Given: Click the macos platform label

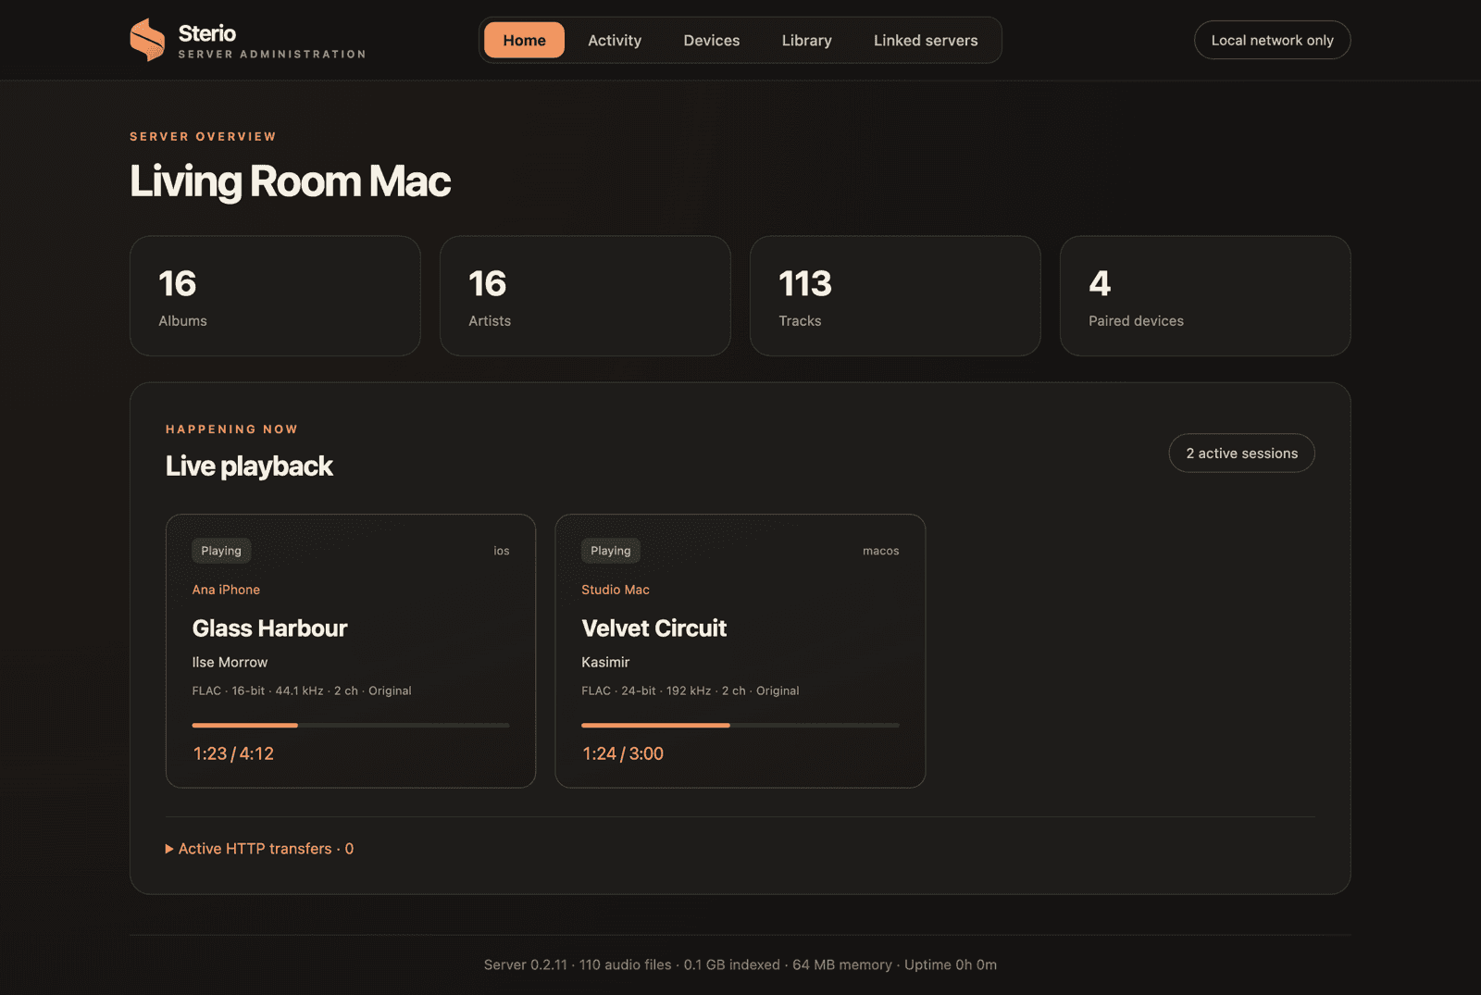Looking at the screenshot, I should [881, 551].
